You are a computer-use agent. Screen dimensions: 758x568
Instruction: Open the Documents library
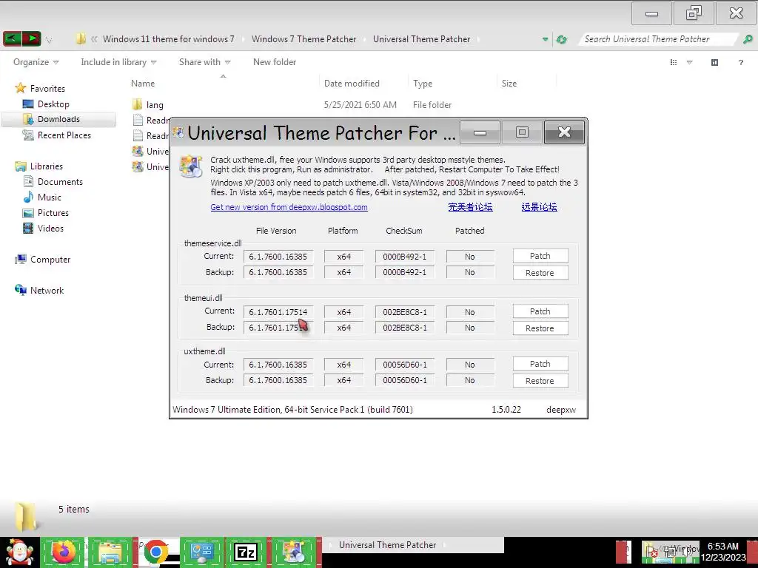coord(53,182)
